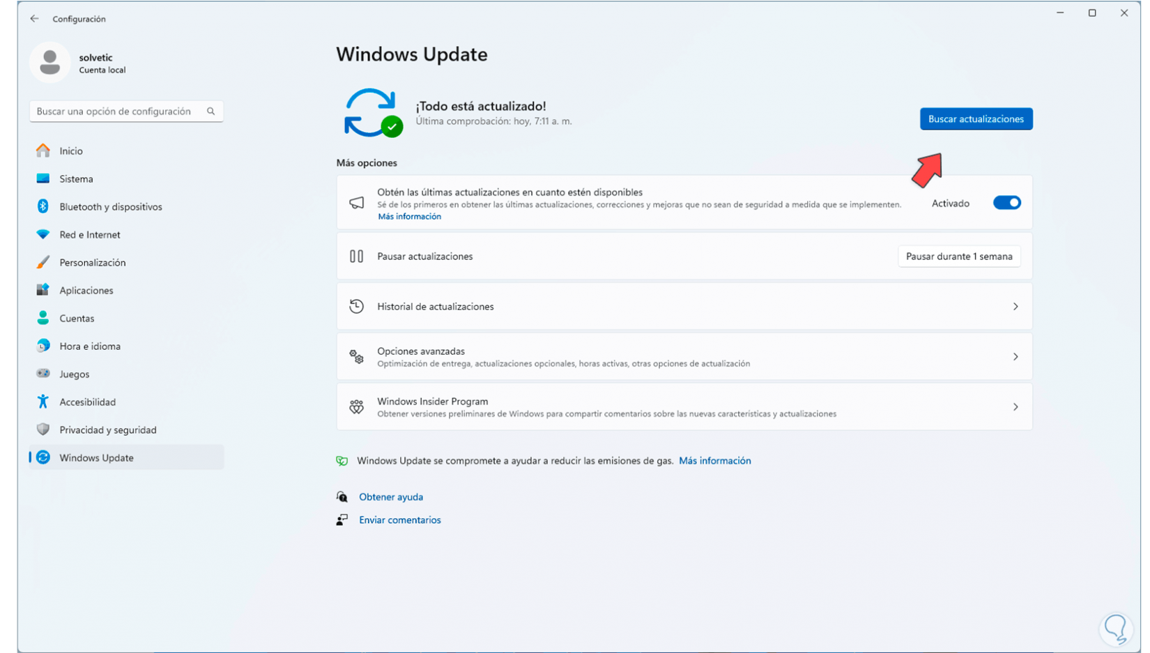Screen dimensions: 1150x653
Task: Click the gears icon for Opciones avanzadas
Action: (x=356, y=357)
